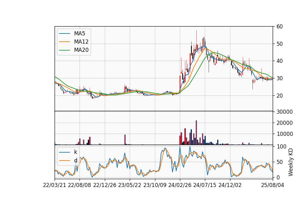
Task: Click the volume axis value 20000
Action: [285, 123]
